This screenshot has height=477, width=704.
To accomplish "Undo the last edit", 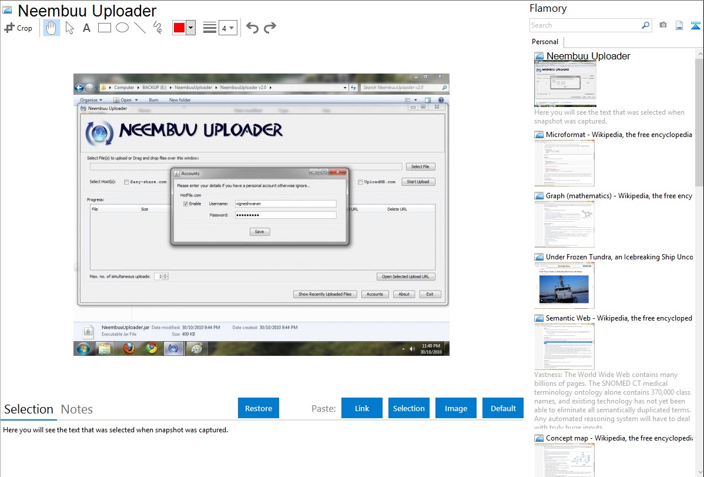I will (252, 28).
